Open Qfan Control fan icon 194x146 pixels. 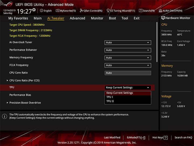[81, 11]
